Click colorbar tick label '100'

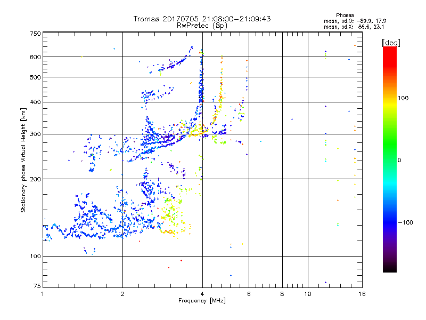403,98
